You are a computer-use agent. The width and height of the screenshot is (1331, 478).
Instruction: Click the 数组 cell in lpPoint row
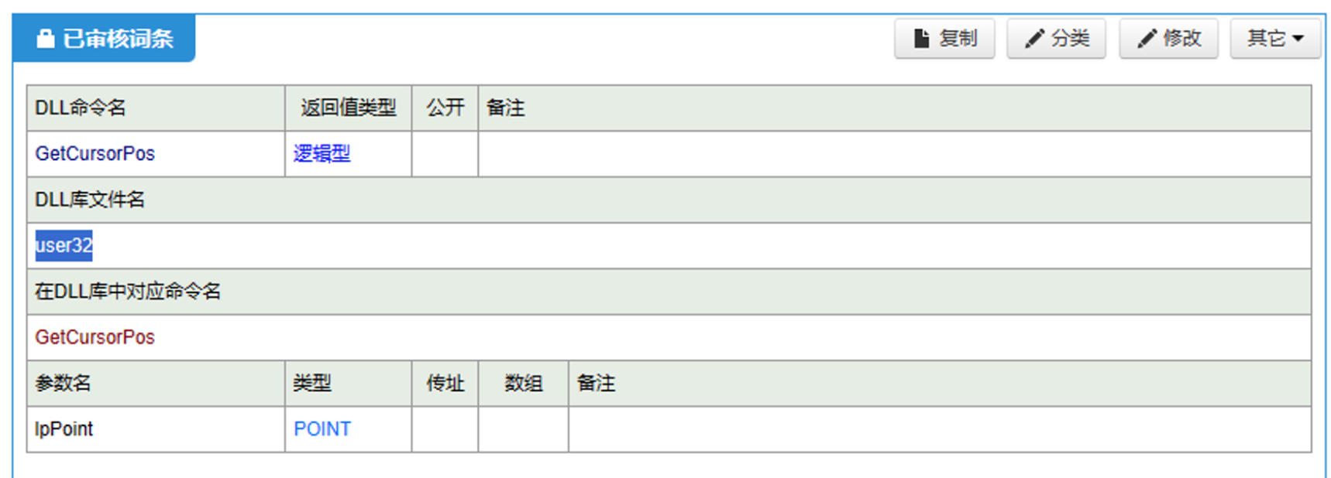[x=523, y=428]
